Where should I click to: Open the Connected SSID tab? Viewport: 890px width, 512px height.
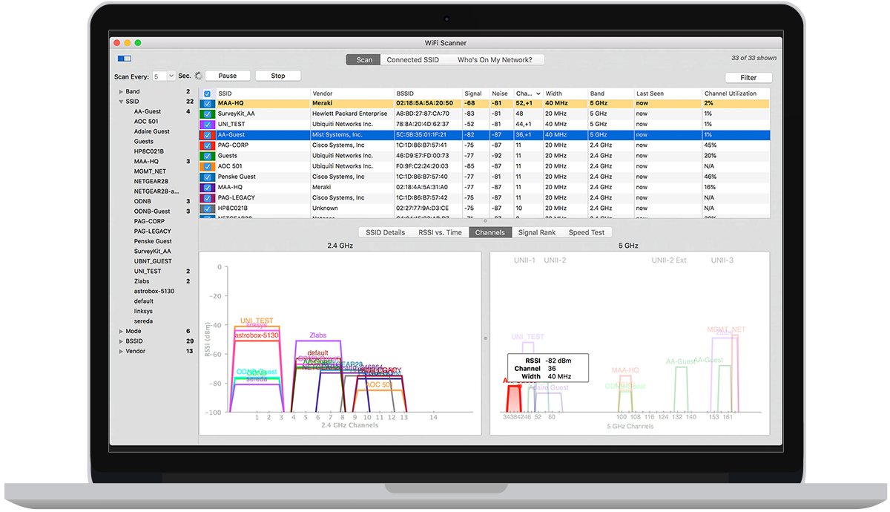(x=414, y=60)
